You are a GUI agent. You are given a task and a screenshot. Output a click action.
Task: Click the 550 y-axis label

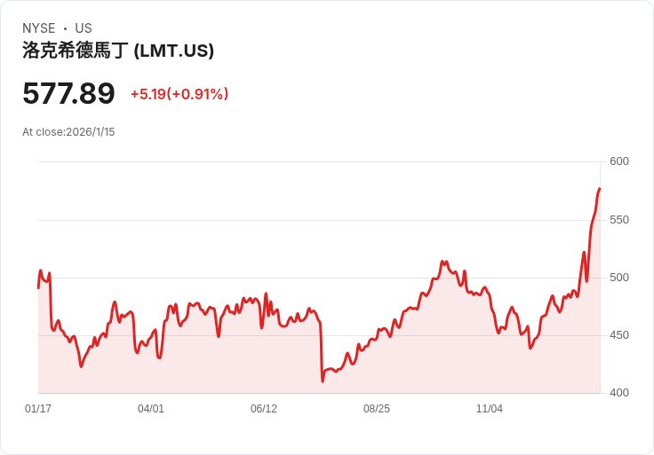618,219
